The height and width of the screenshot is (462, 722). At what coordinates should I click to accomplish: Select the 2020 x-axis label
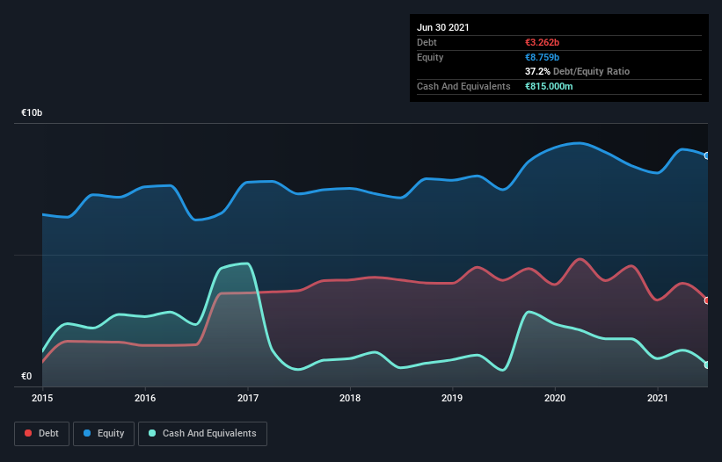pos(555,398)
